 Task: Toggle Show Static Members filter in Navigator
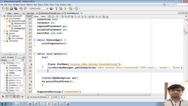pyautogui.click(x=11, y=96)
